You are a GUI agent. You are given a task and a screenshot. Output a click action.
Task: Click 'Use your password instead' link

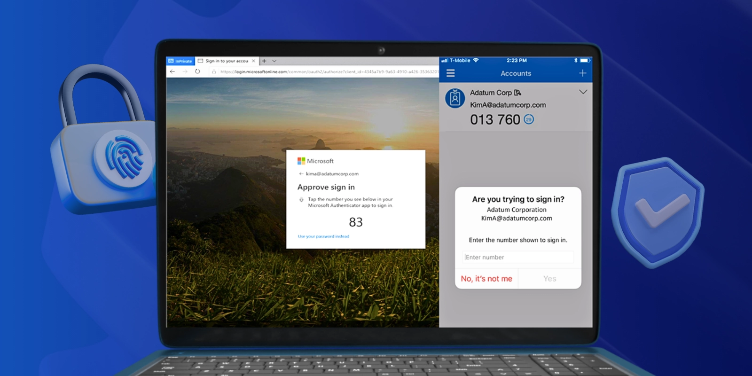[323, 236]
